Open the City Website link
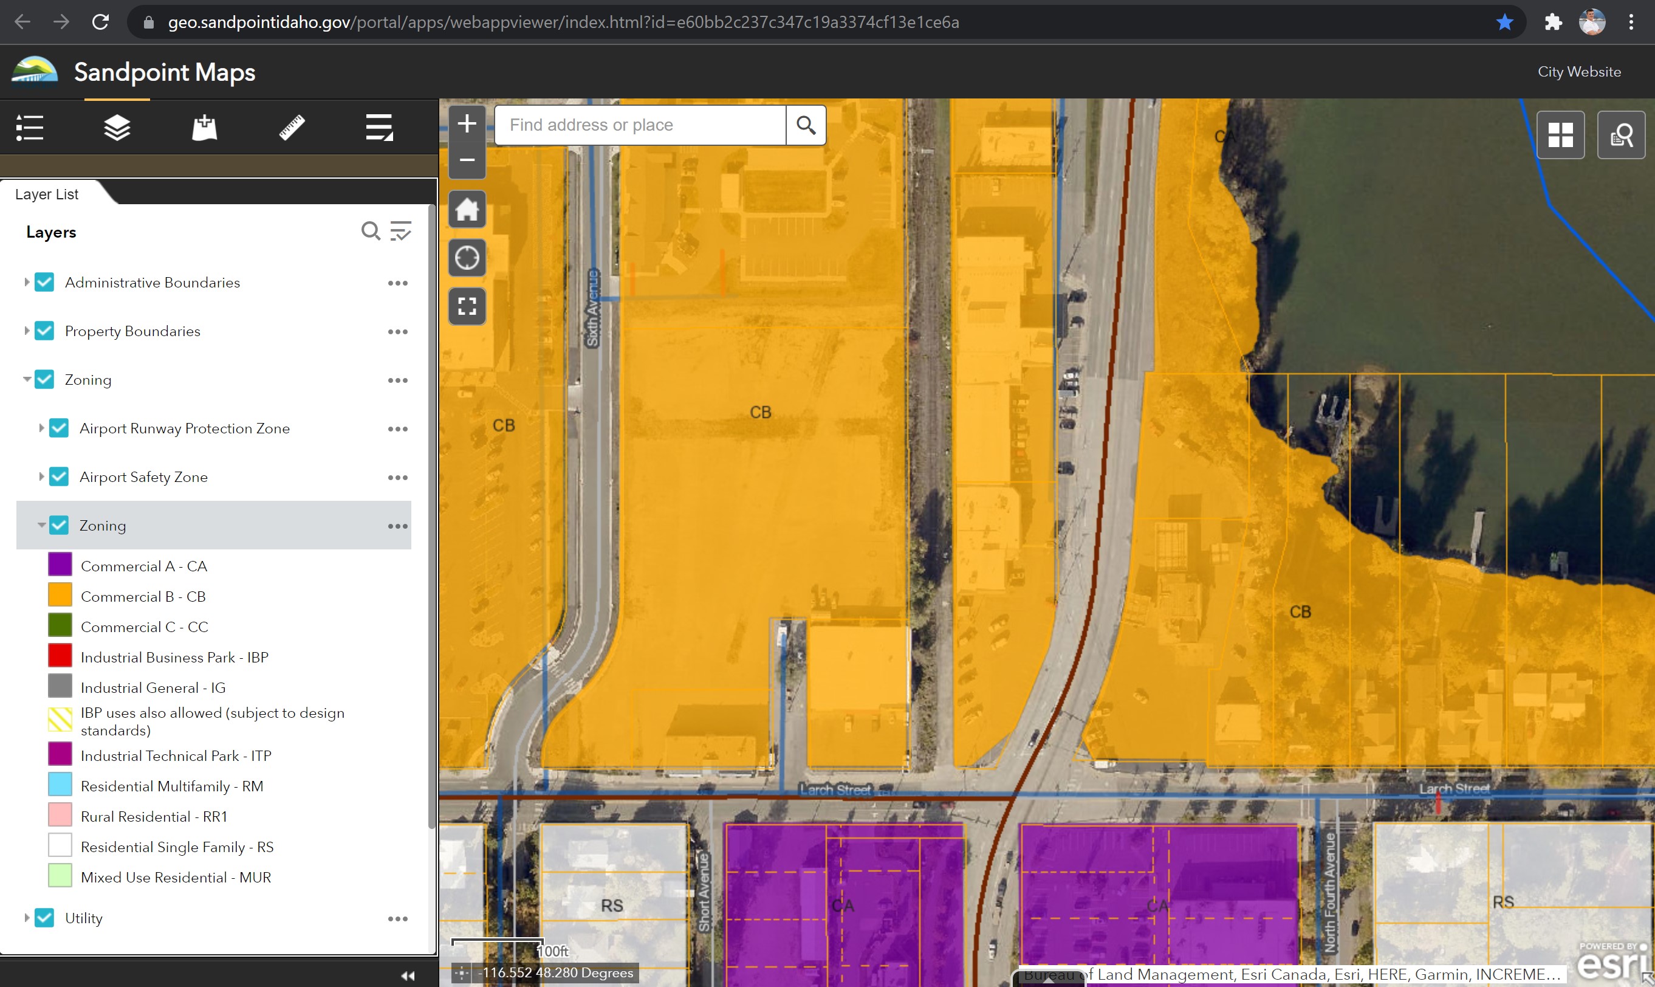 click(x=1578, y=72)
